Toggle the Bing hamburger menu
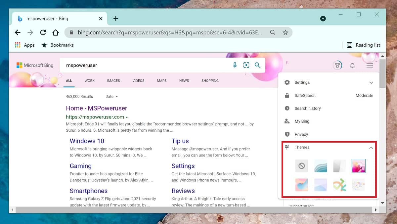Image resolution: width=397 pixels, height=224 pixels. (370, 66)
